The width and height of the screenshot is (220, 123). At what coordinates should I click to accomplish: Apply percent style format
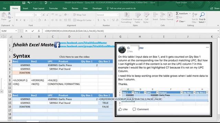pos(104,20)
